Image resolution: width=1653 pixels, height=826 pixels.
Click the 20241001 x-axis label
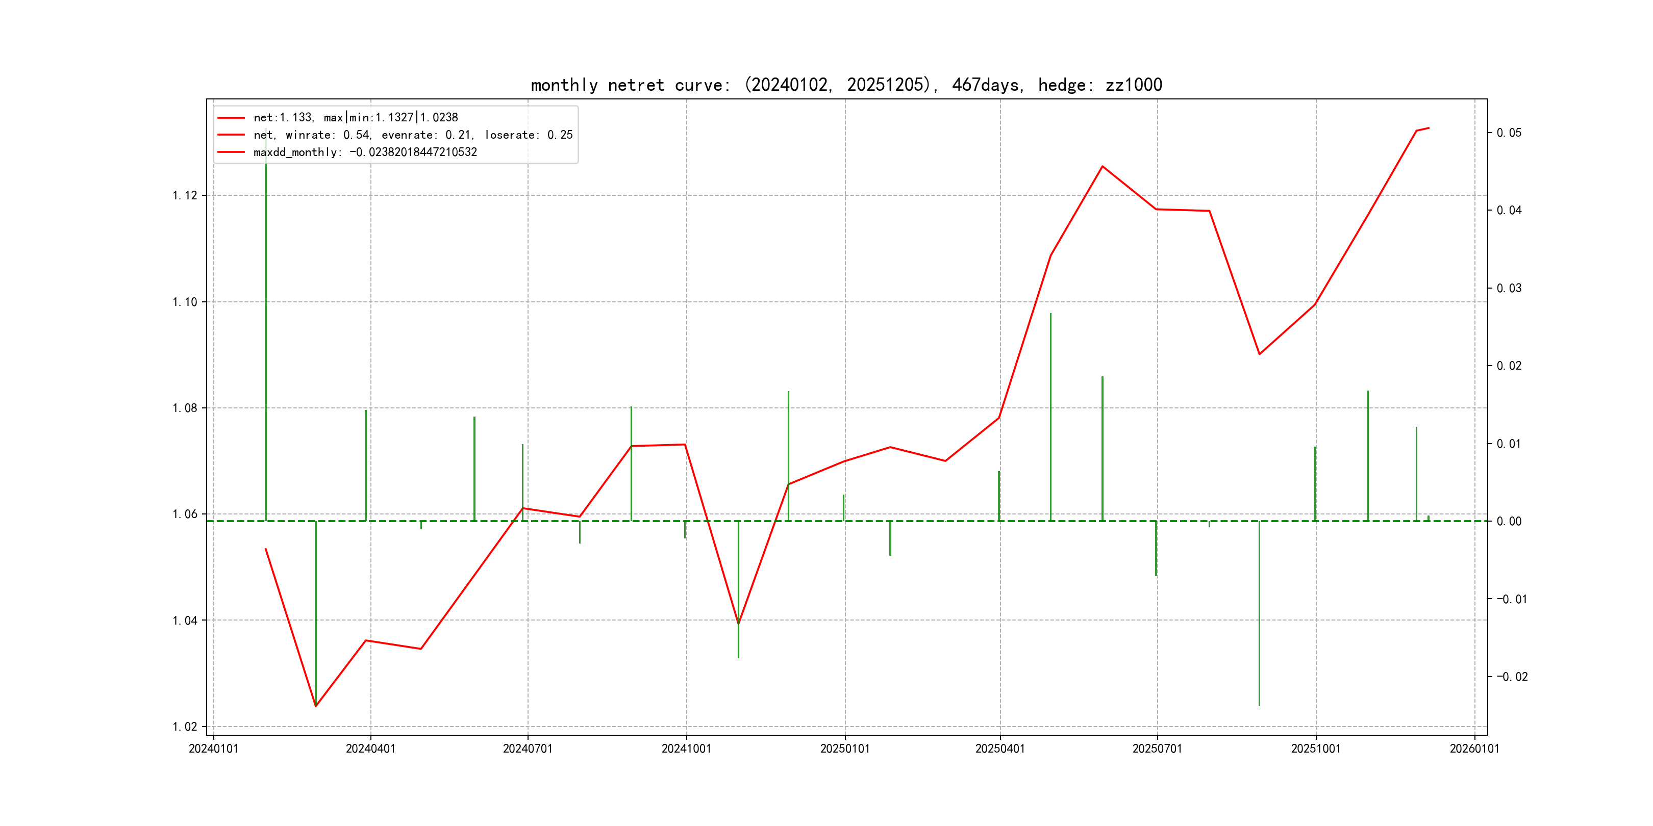point(686,748)
